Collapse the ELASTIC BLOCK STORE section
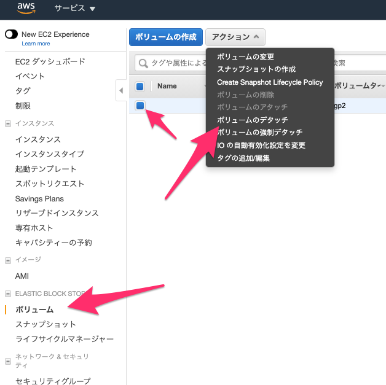 point(8,294)
